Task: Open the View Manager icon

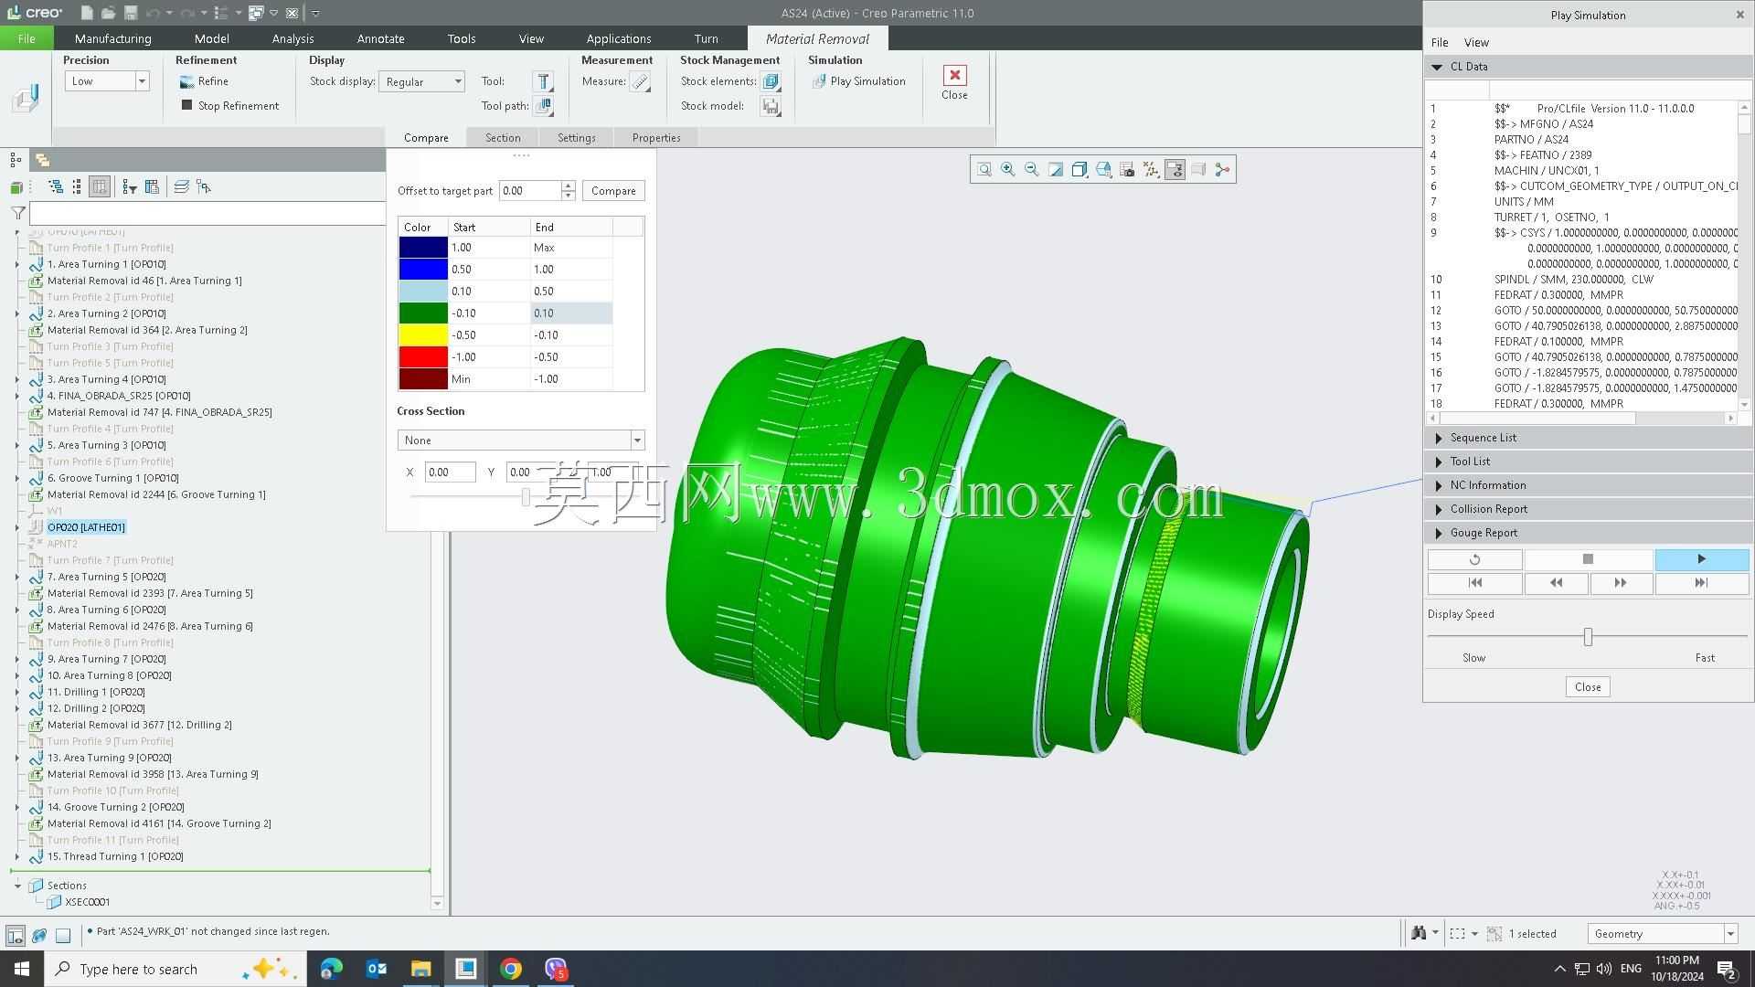Action: click(x=1127, y=169)
